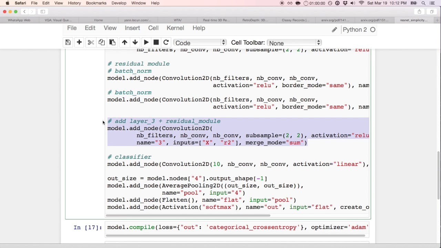Paste cells below icon
This screenshot has width=441, height=248.
112,42
